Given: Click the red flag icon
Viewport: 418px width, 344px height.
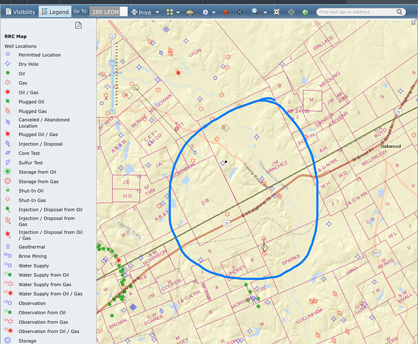Looking at the screenshot, I should point(225,12).
